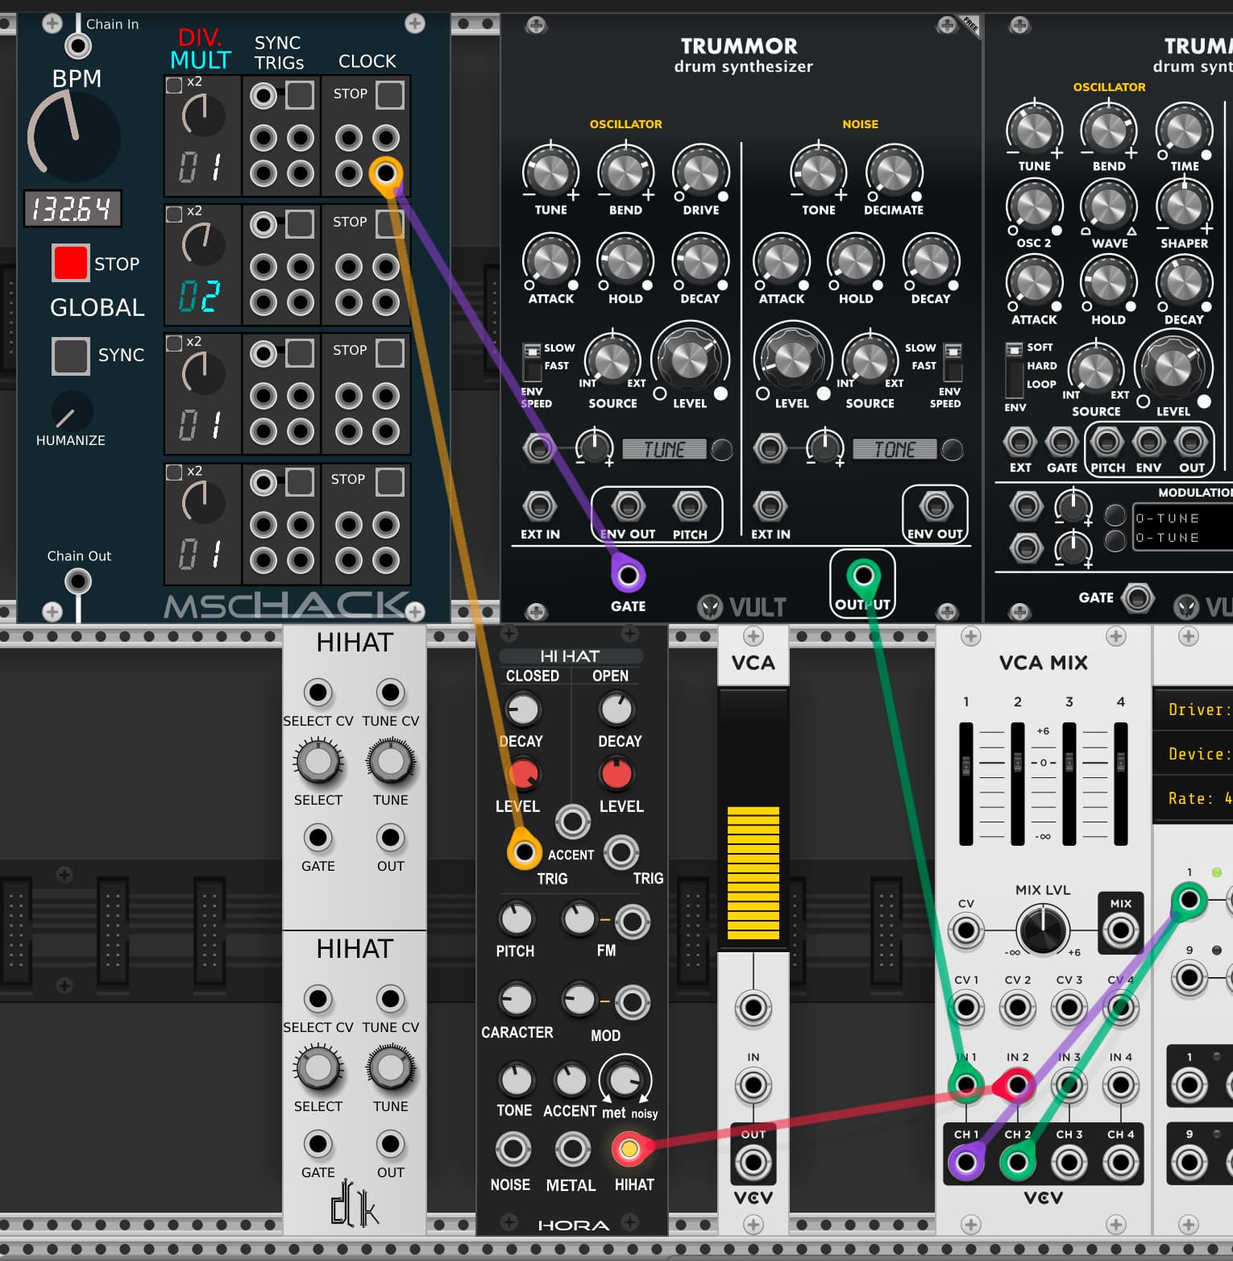Click the oscillator EXT IN jack on Trummor
This screenshot has height=1261, width=1233.
[x=539, y=506]
